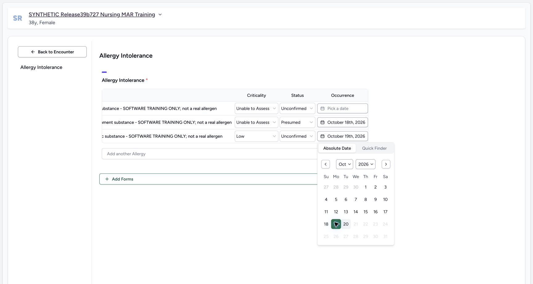Open the 2026 year dropdown
Viewport: 533px width, 284px height.
[x=366, y=164]
